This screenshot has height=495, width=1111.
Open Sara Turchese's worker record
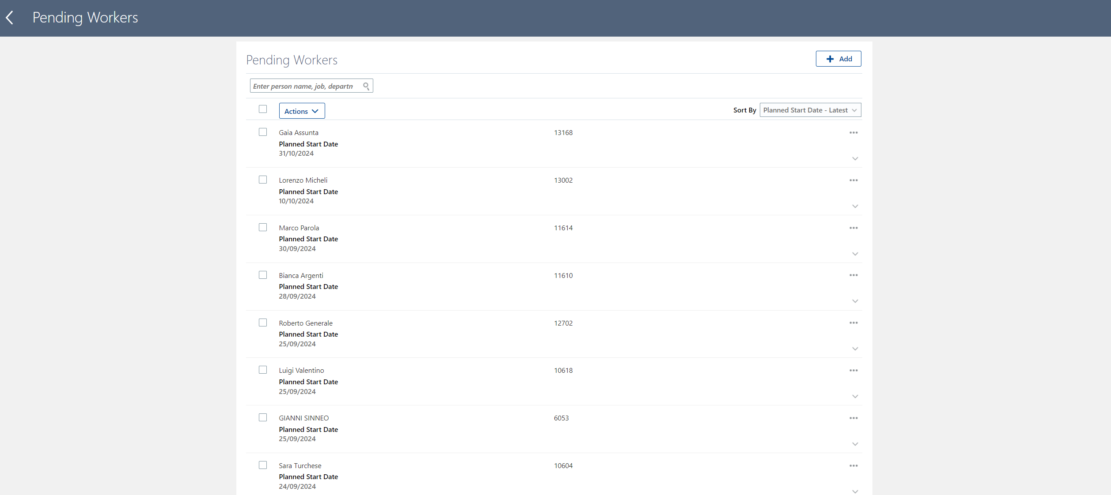tap(300, 465)
